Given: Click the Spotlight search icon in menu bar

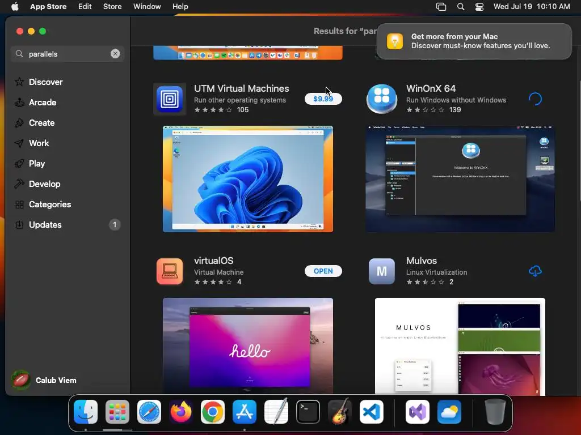Looking at the screenshot, I should click(x=461, y=7).
